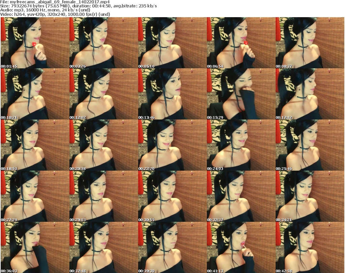Select the thumbnail timestamped 00:25:46
The image size is (345, 273).
pos(310,145)
